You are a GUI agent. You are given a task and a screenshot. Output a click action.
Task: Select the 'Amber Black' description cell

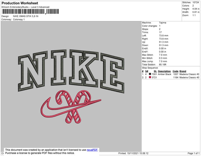[x=164, y=74]
